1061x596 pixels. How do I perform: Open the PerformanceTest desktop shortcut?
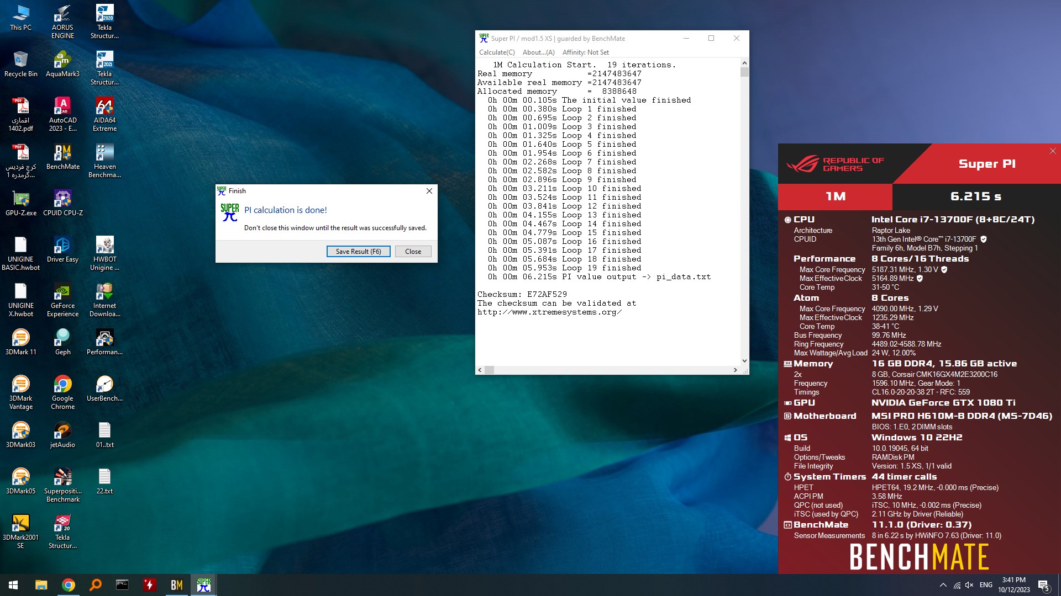[104, 342]
